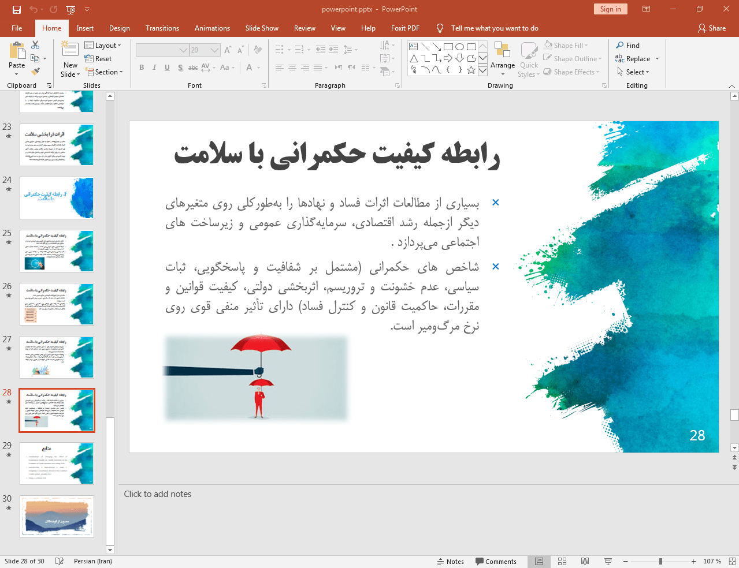Click Clear All Formatting icon

[x=258, y=50]
